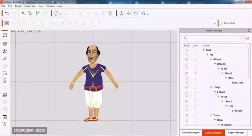Open the face mask icon in sidebar
This screenshot has width=252, height=136.
(5, 44)
